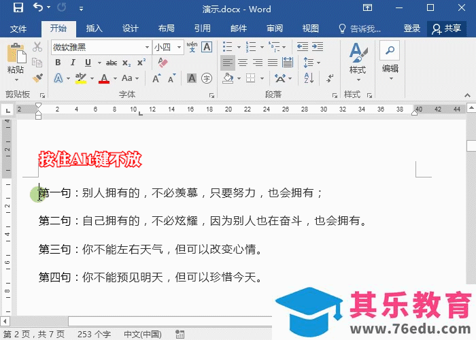Image resolution: width=476 pixels, height=340 pixels.
Task: Toggle character shading icon
Action: [x=192, y=78]
